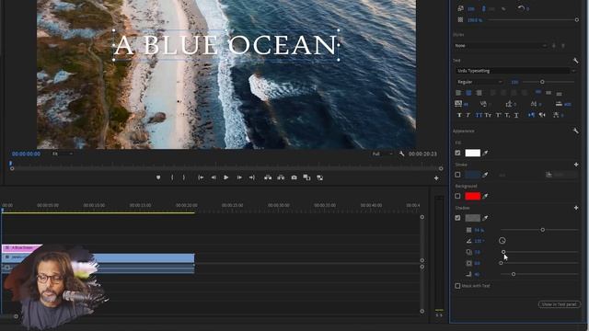Open the white Fill color swatch
Screen dimensions: 589x331
pos(472,153)
